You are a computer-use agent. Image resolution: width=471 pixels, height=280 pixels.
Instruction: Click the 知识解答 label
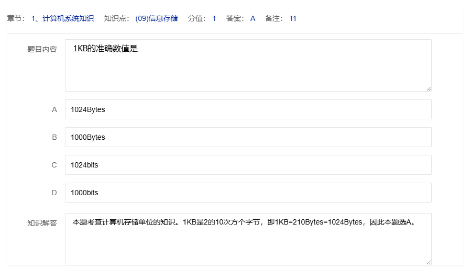coord(42,222)
